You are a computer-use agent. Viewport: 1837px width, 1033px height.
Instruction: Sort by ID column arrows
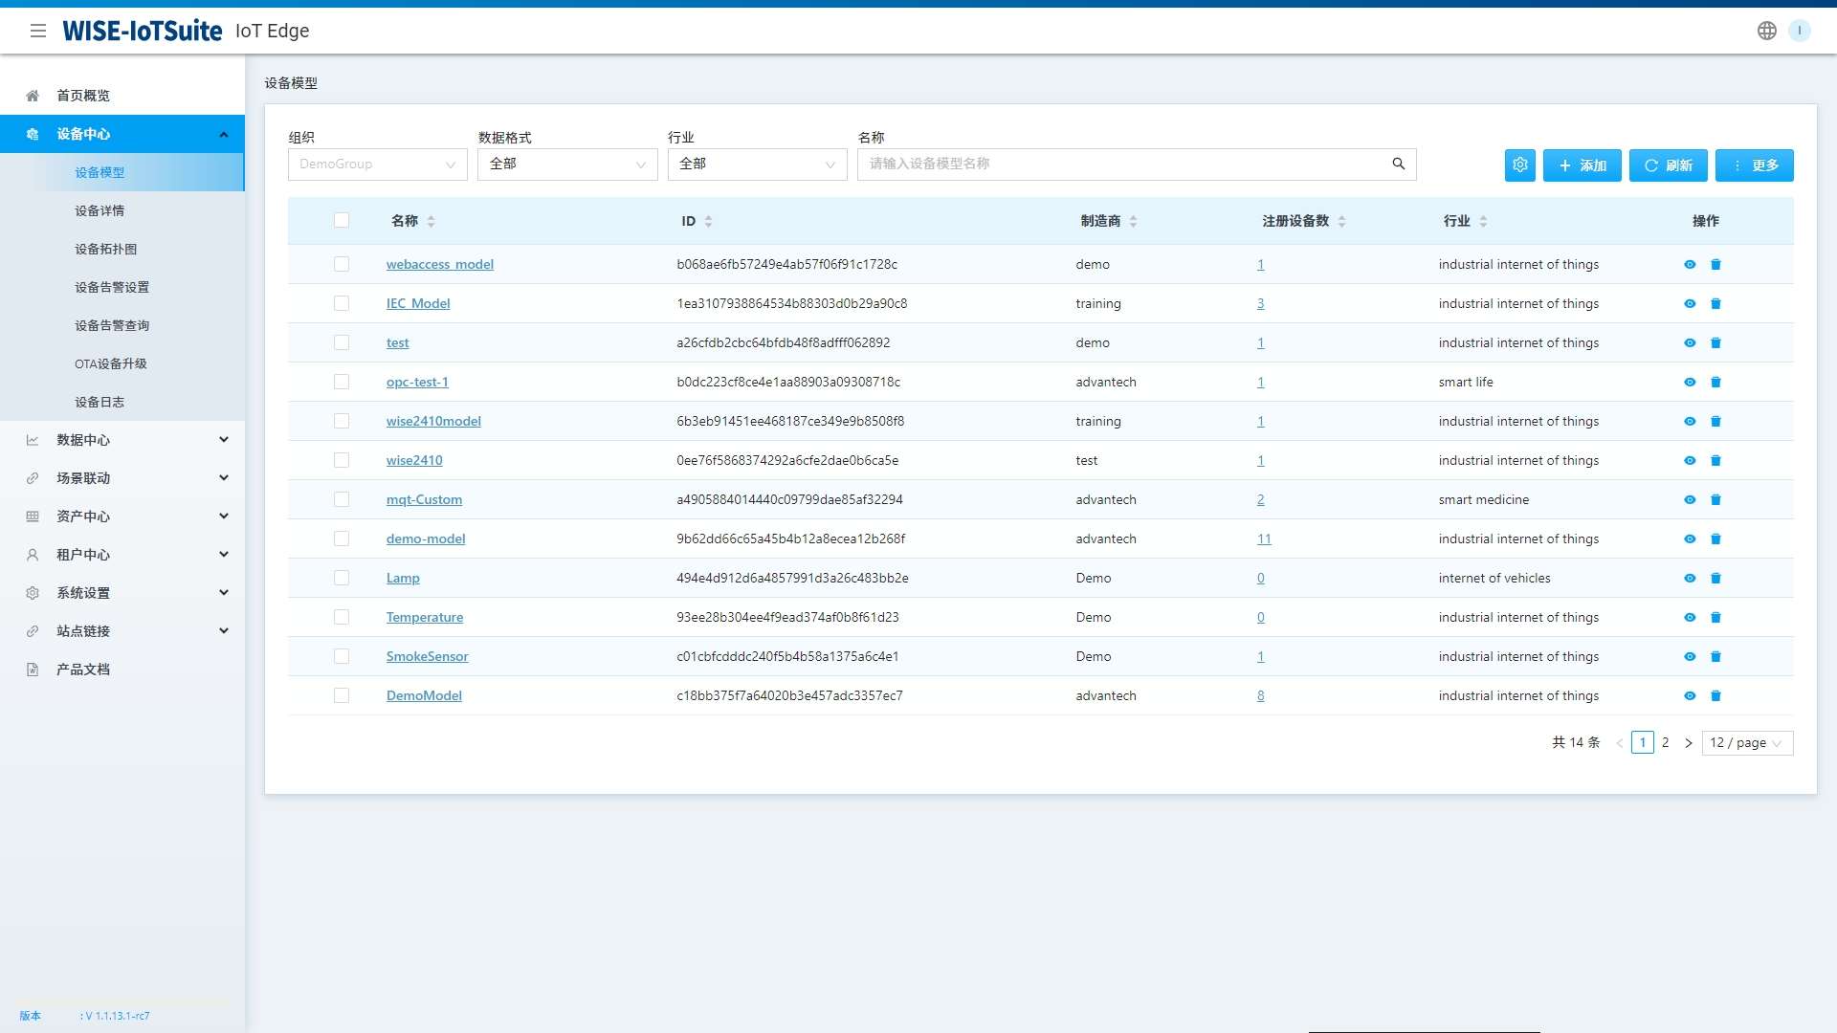[x=708, y=221]
